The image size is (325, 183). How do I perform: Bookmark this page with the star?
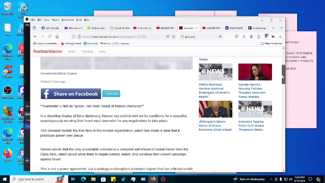pos(174,37)
